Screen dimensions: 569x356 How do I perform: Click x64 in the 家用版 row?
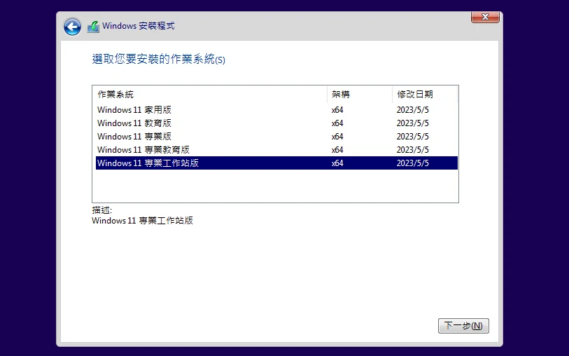point(337,110)
